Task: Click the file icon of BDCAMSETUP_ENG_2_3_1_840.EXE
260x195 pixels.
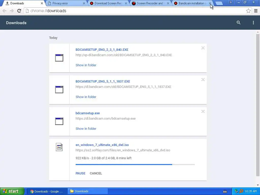Action: point(59,58)
